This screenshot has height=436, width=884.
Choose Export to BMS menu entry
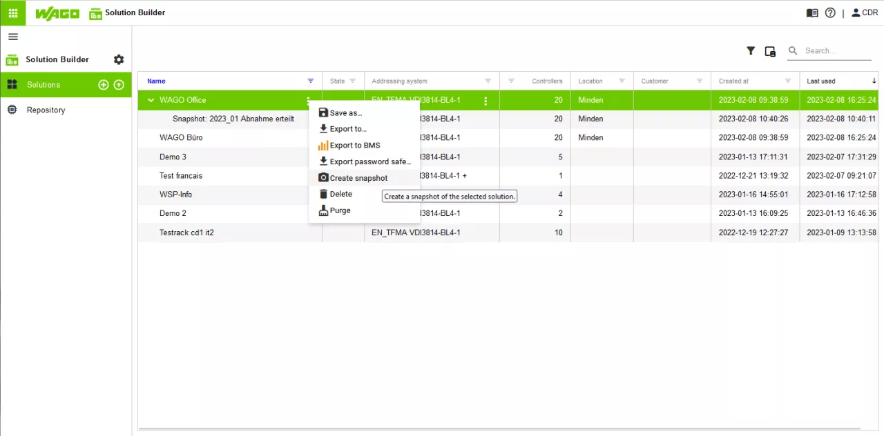(354, 146)
